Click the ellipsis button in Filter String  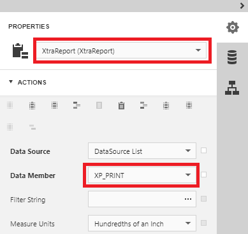(x=188, y=199)
